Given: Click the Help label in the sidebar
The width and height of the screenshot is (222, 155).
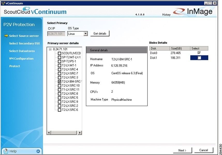Looking at the screenshot, I should tap(13, 151).
